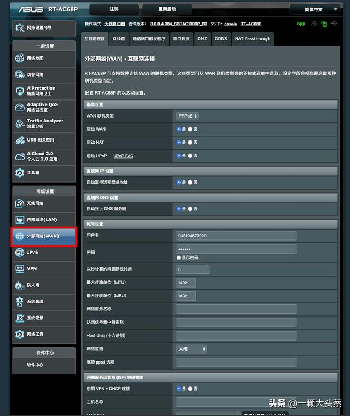Select 否 for 自动取得远程网络地址
350x416 pixels.
[x=190, y=182]
